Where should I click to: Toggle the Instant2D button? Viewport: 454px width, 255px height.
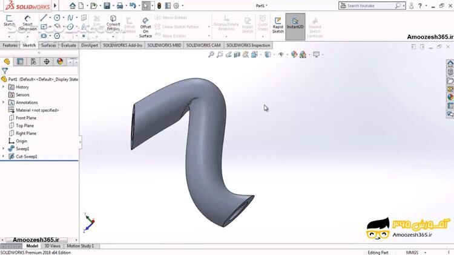click(295, 24)
